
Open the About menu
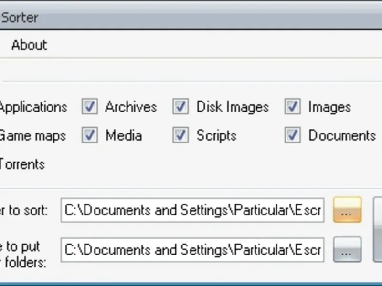click(29, 45)
